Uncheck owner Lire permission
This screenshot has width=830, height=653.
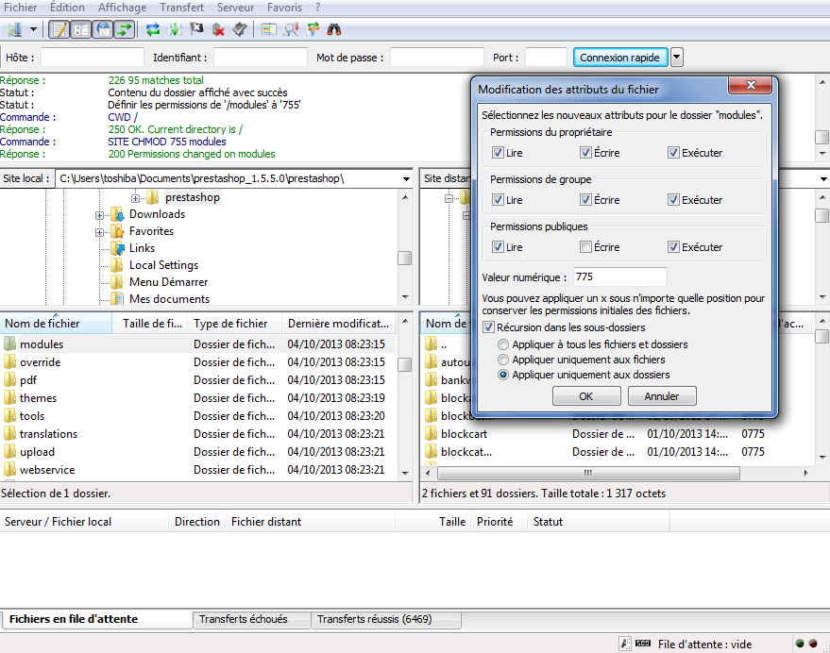pos(498,153)
